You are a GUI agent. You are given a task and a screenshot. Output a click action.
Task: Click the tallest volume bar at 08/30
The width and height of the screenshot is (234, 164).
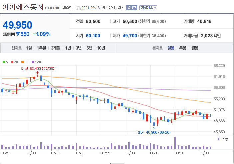(x=175, y=143)
